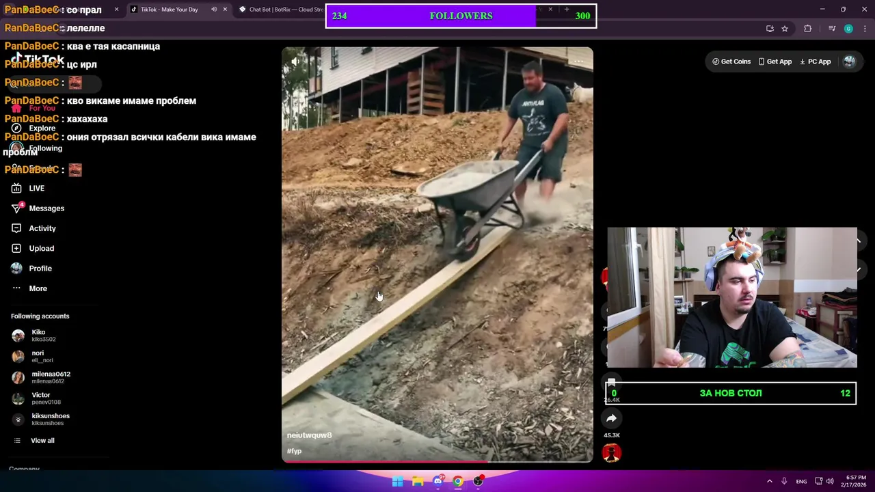
Task: Click the microphone tray icon
Action: click(x=785, y=481)
